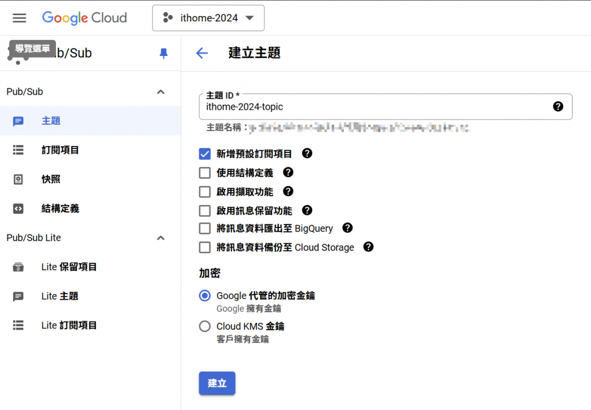Click the Google 擁有金鑰 description text
Image resolution: width=591 pixels, height=410 pixels.
click(249, 308)
